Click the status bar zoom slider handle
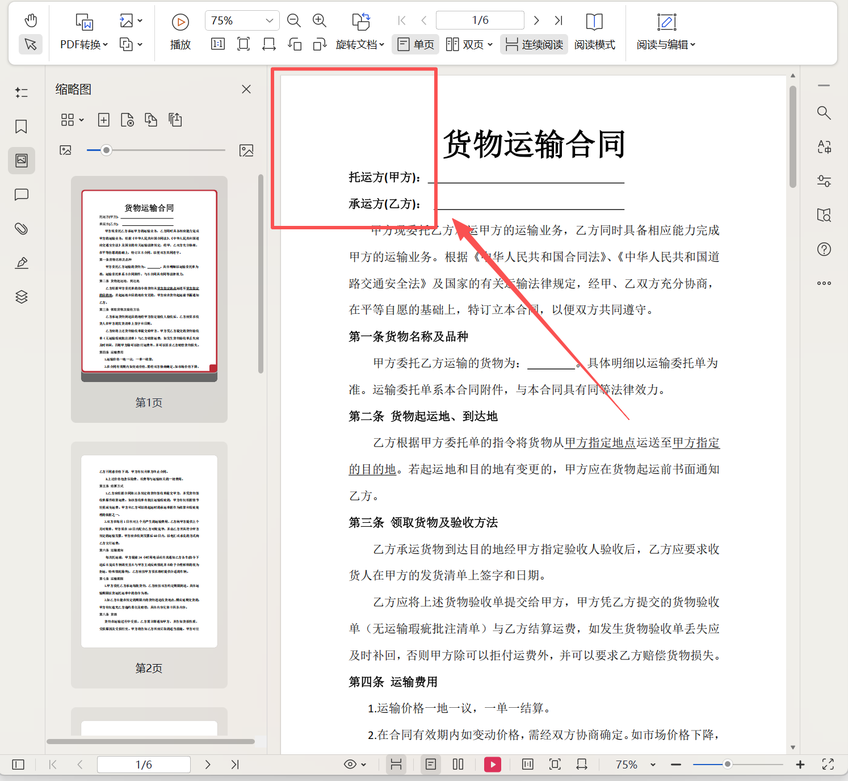This screenshot has height=781, width=848. point(727,765)
